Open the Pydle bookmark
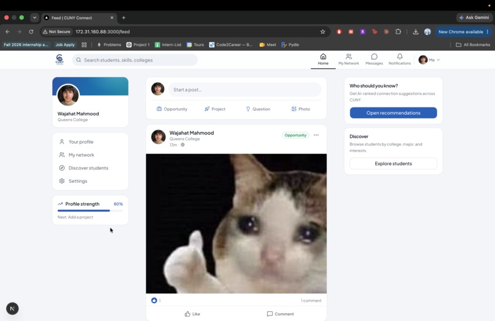This screenshot has width=495, height=321. [290, 45]
